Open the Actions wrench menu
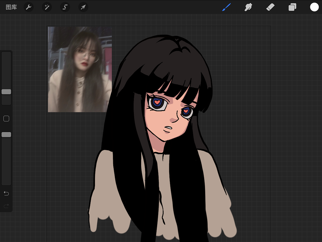 (29, 7)
